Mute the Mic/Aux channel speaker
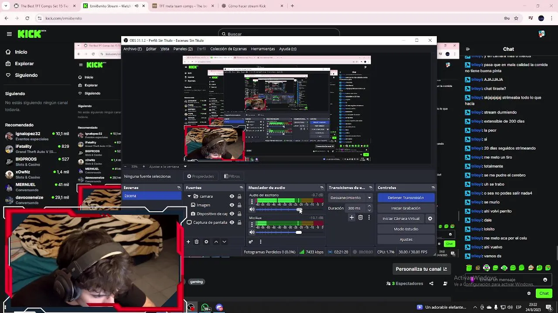558x313 pixels. [252, 232]
